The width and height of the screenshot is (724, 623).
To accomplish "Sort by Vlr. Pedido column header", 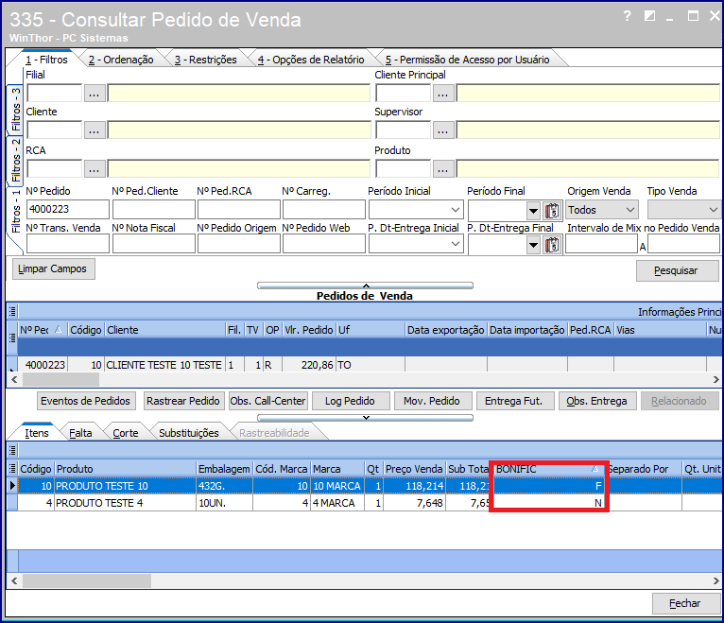I will tap(309, 330).
